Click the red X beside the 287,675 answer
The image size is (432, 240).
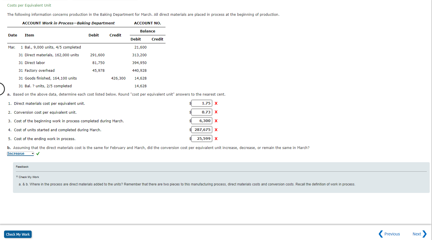click(216, 129)
